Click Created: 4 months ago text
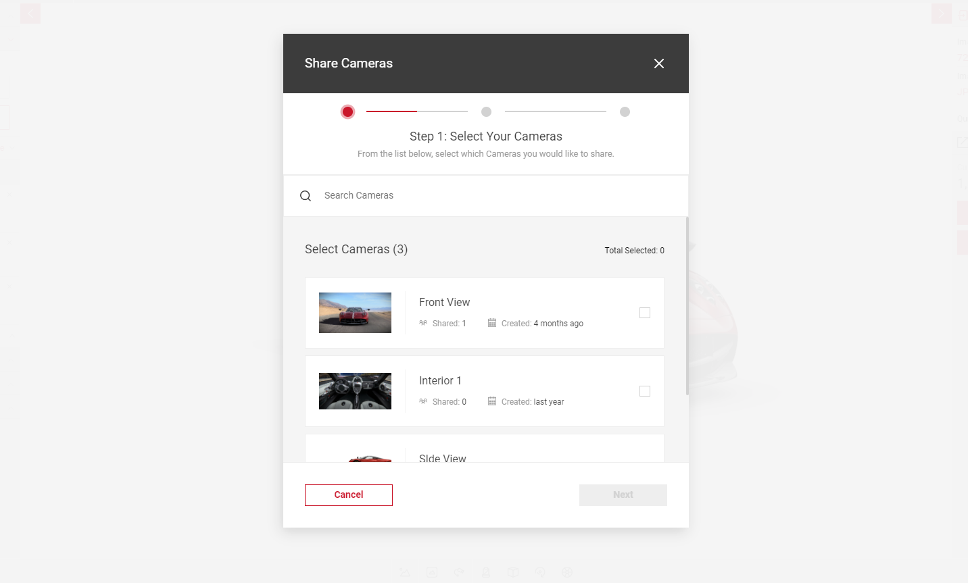968x583 pixels. 542,324
